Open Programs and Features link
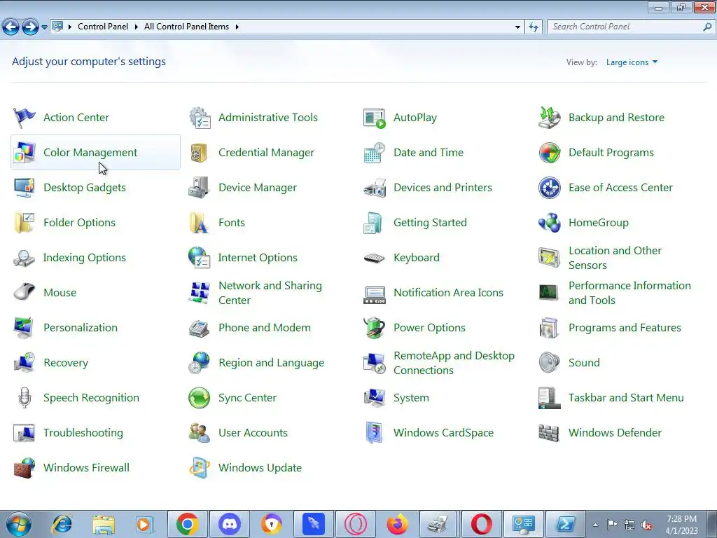717x538 pixels. pyautogui.click(x=625, y=328)
